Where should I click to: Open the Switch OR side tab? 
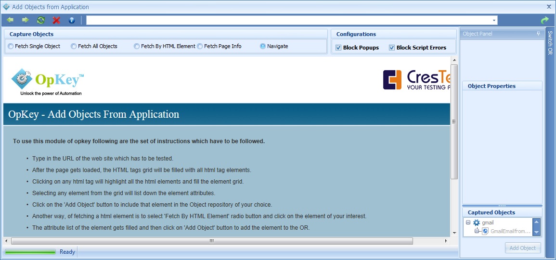(550, 42)
